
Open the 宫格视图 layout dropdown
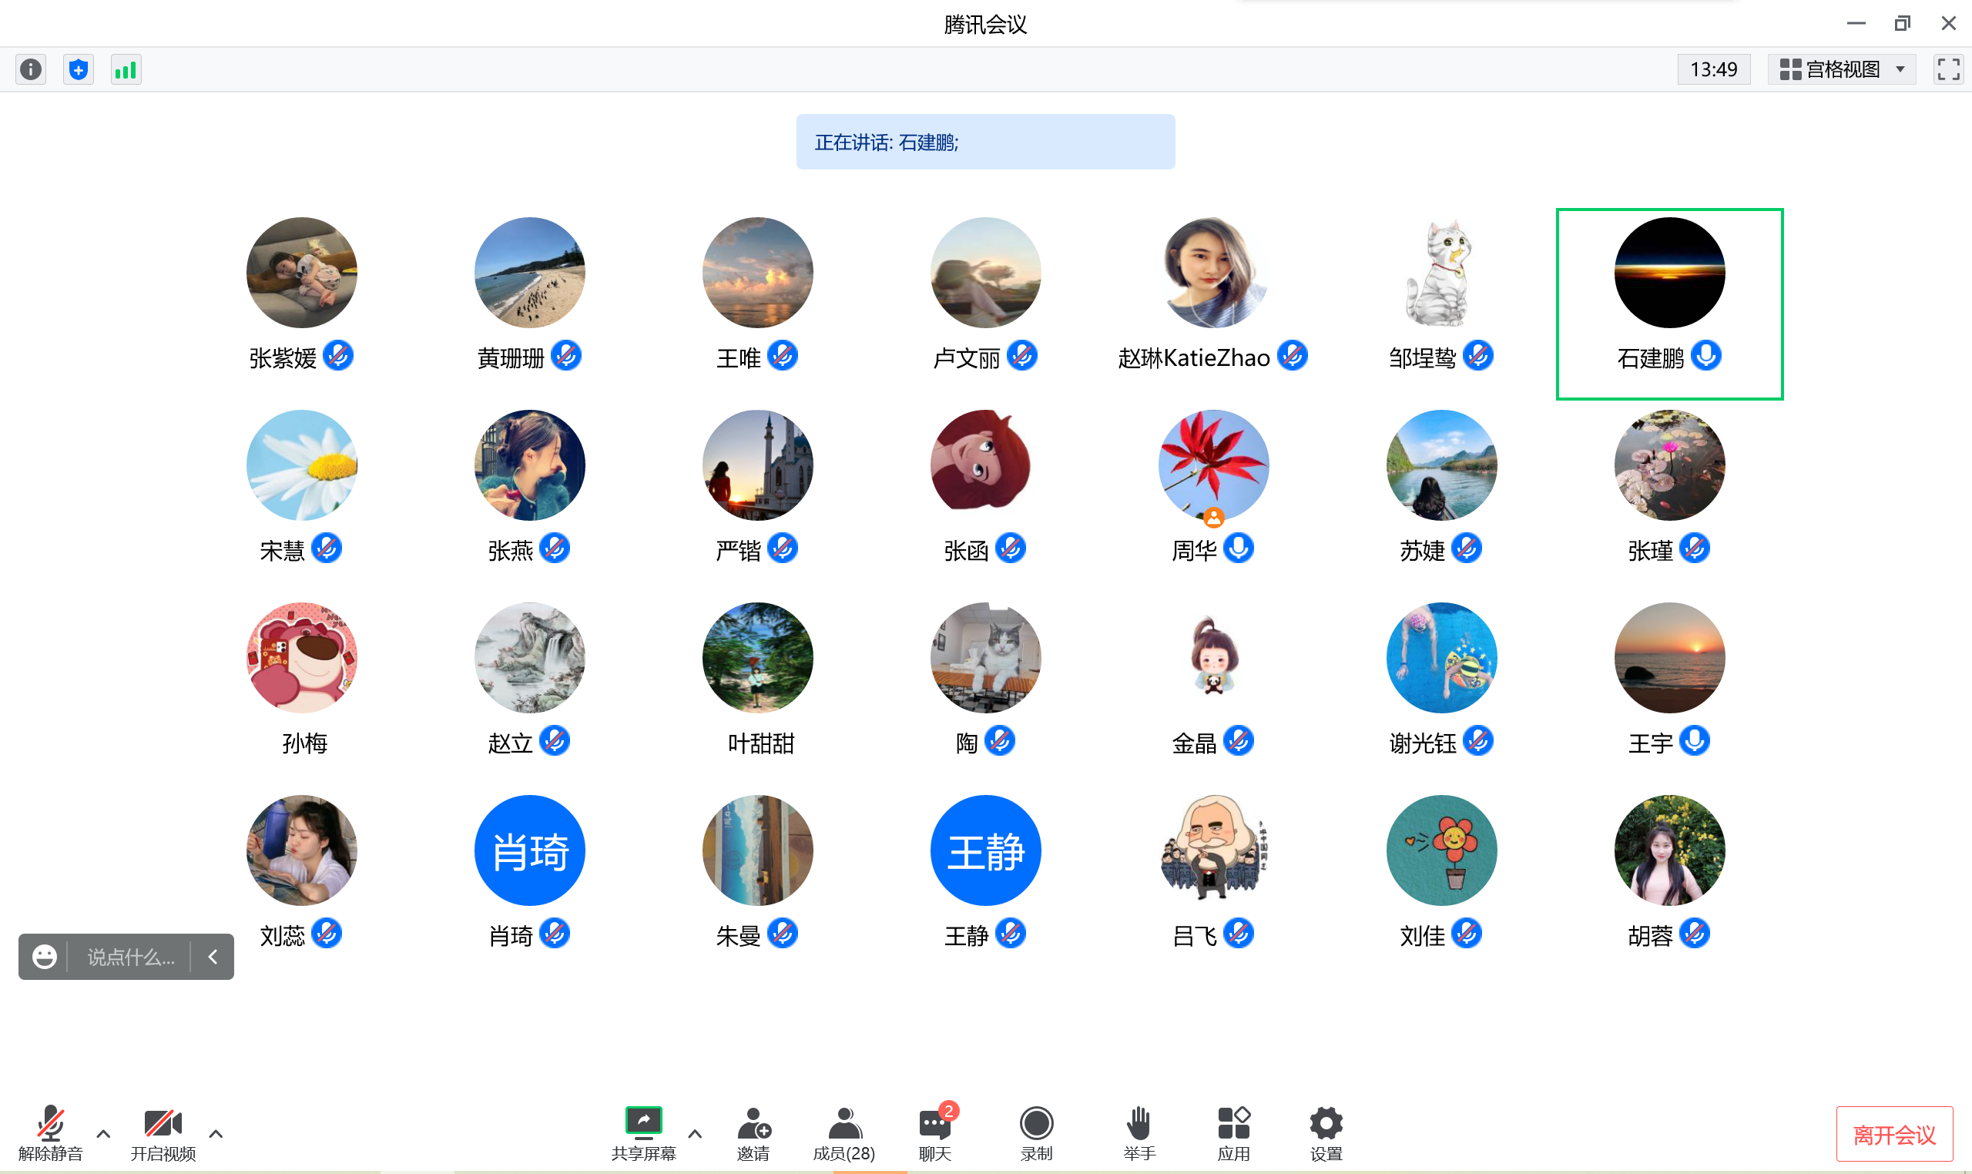[x=1842, y=69]
